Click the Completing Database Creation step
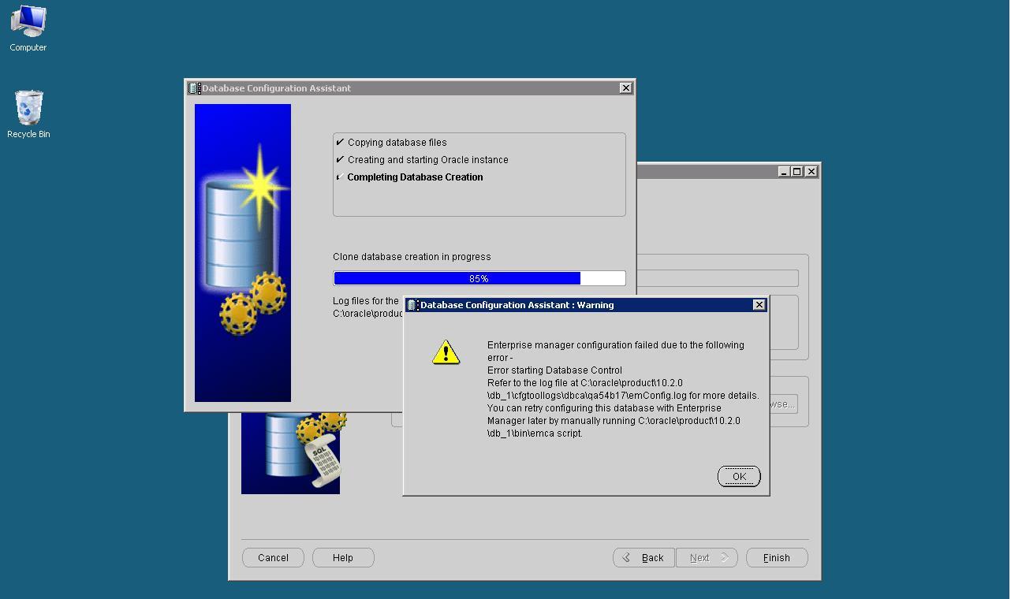Image resolution: width=1011 pixels, height=599 pixels. (415, 177)
